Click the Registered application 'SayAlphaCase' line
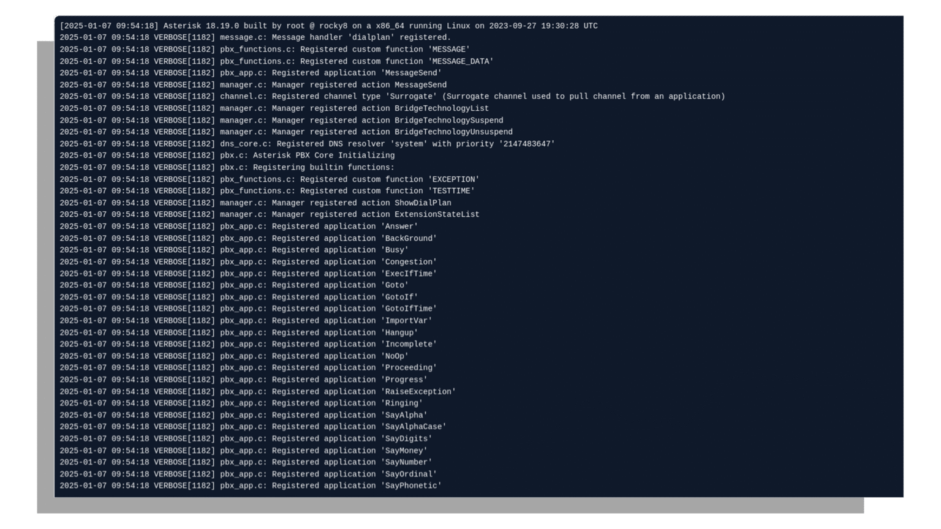Image resolution: width=941 pixels, height=529 pixels. (x=253, y=427)
